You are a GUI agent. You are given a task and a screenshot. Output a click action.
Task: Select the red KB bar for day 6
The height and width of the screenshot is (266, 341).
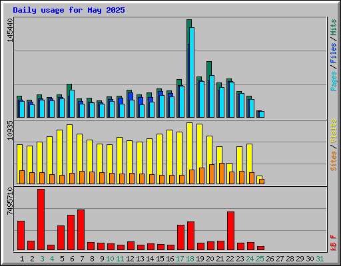click(71, 233)
